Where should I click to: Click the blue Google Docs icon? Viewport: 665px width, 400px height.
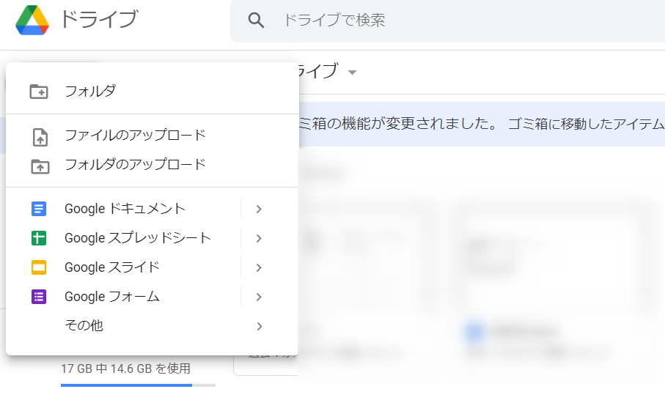pyautogui.click(x=39, y=209)
